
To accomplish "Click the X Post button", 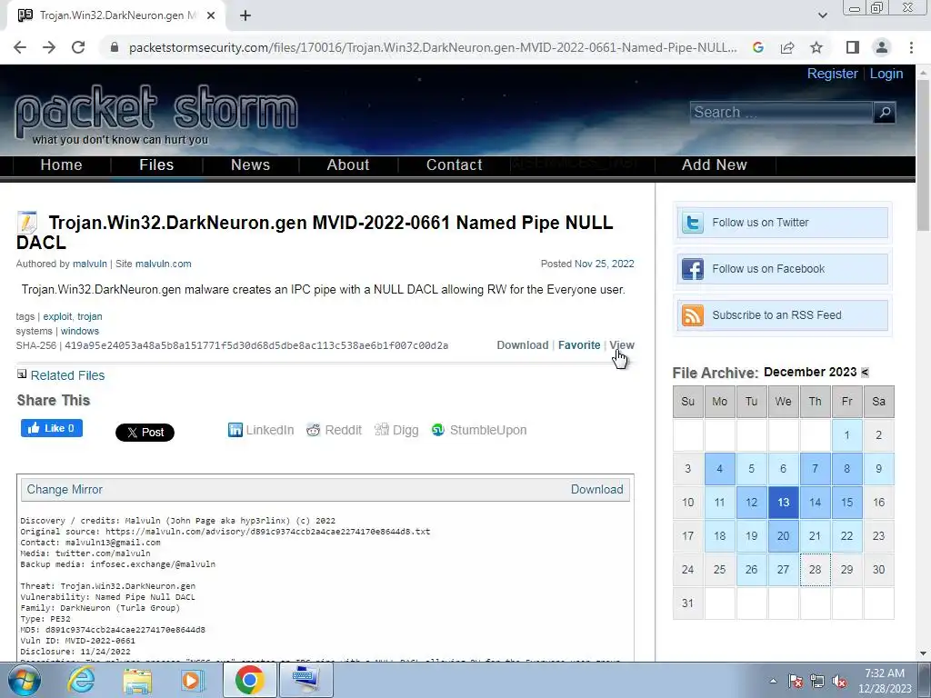I will pyautogui.click(x=145, y=432).
